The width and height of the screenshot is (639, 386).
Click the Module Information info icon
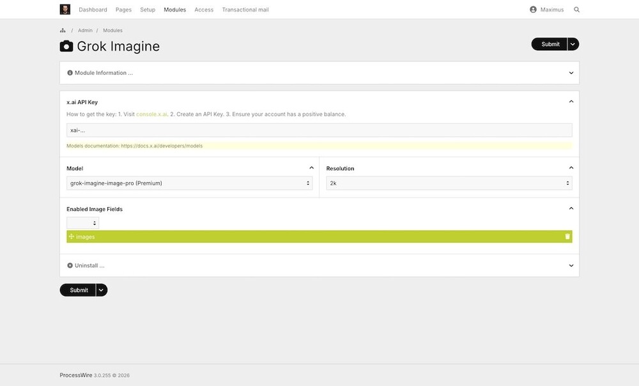[70, 73]
